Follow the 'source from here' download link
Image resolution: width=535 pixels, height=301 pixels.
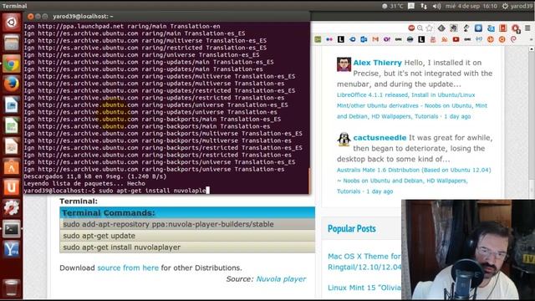128,268
